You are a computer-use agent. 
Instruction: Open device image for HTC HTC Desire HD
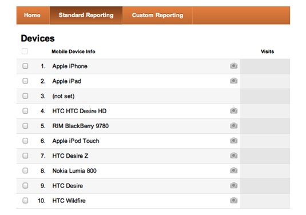click(x=233, y=111)
